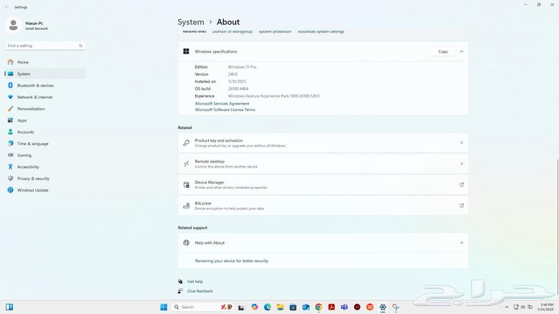Open Bluetooth & devices settings

45,86
